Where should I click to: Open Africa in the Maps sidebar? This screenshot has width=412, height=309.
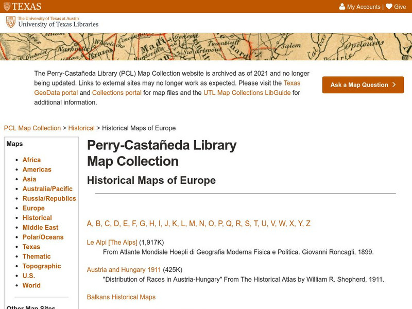[x=31, y=160]
